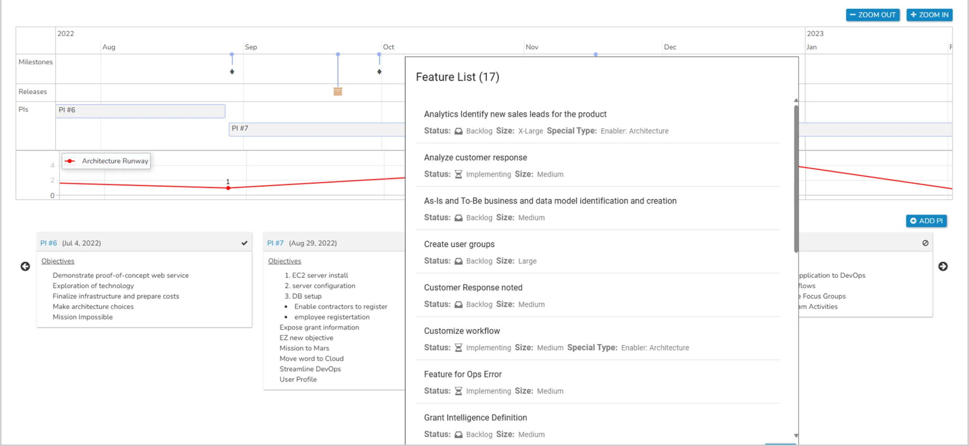
Task: Click the first milestone diamond marker
Action: click(x=232, y=71)
